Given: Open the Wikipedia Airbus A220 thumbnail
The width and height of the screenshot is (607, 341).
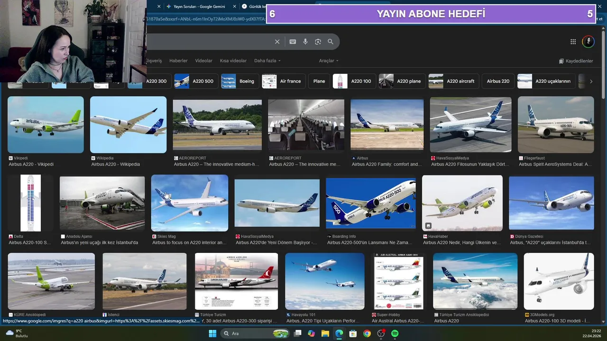Looking at the screenshot, I should (x=129, y=125).
